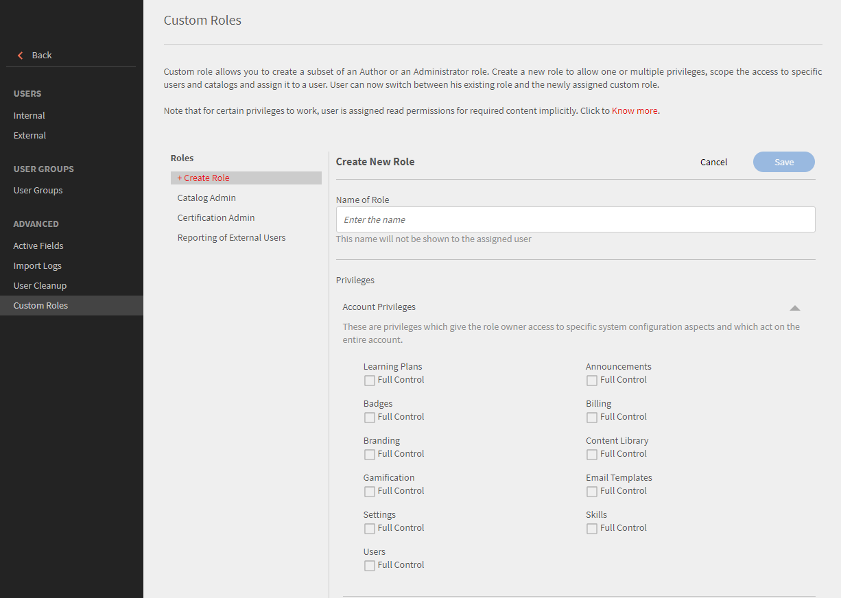This screenshot has width=841, height=598.
Task: Click the Back chevron icon
Action: point(20,55)
